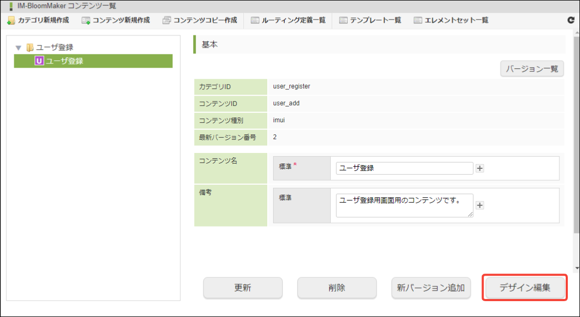The width and height of the screenshot is (580, 317).
Task: Click the テンプレート一覧 list icon
Action: (x=343, y=20)
